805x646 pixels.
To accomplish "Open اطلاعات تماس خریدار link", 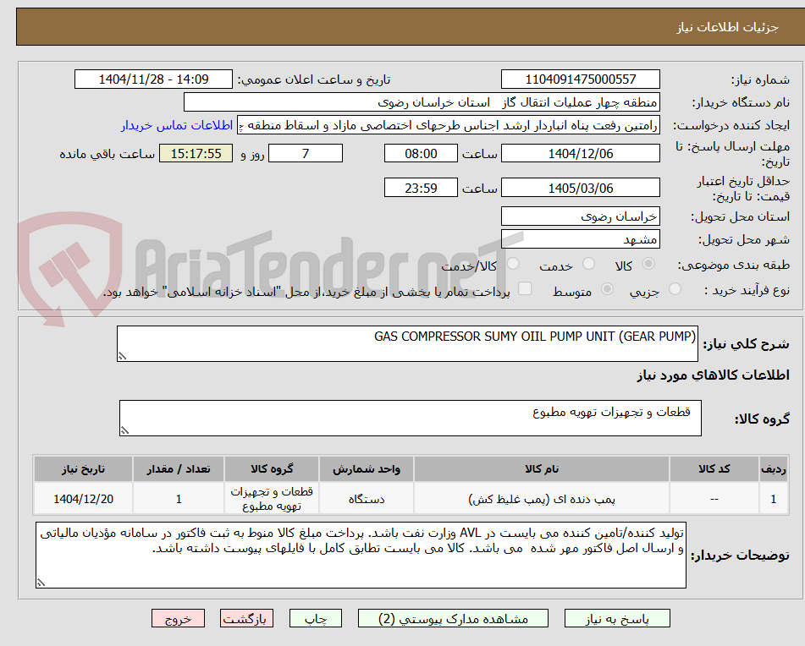I will point(177,126).
